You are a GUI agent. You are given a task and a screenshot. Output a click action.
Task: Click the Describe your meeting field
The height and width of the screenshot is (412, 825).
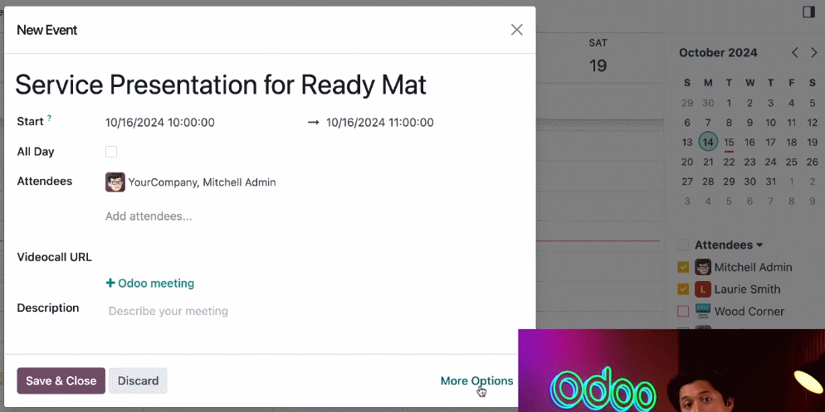[168, 311]
